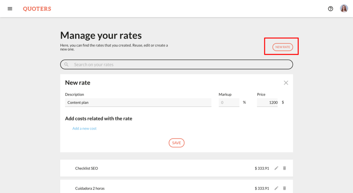Click the Manage your rates heading
The height and width of the screenshot is (193, 353).
(101, 35)
